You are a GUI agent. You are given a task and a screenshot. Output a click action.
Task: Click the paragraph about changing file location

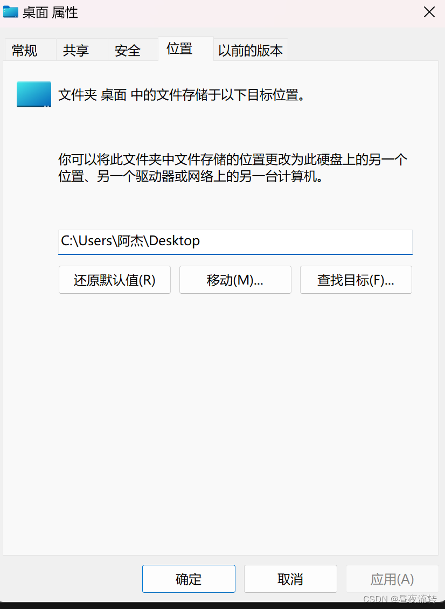click(233, 168)
